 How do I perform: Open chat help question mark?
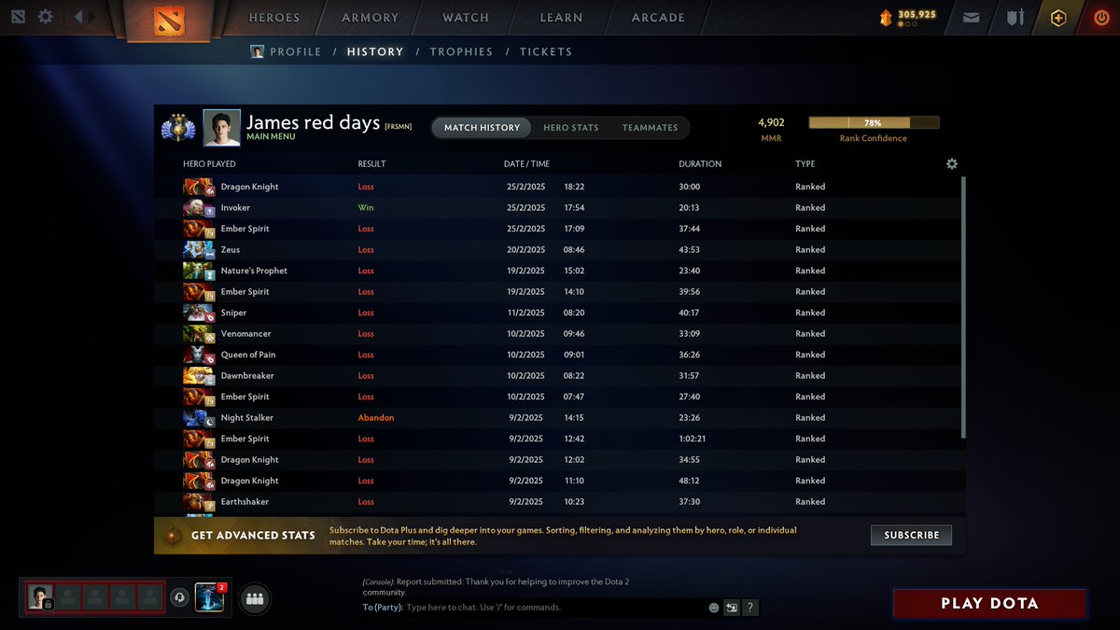click(750, 608)
